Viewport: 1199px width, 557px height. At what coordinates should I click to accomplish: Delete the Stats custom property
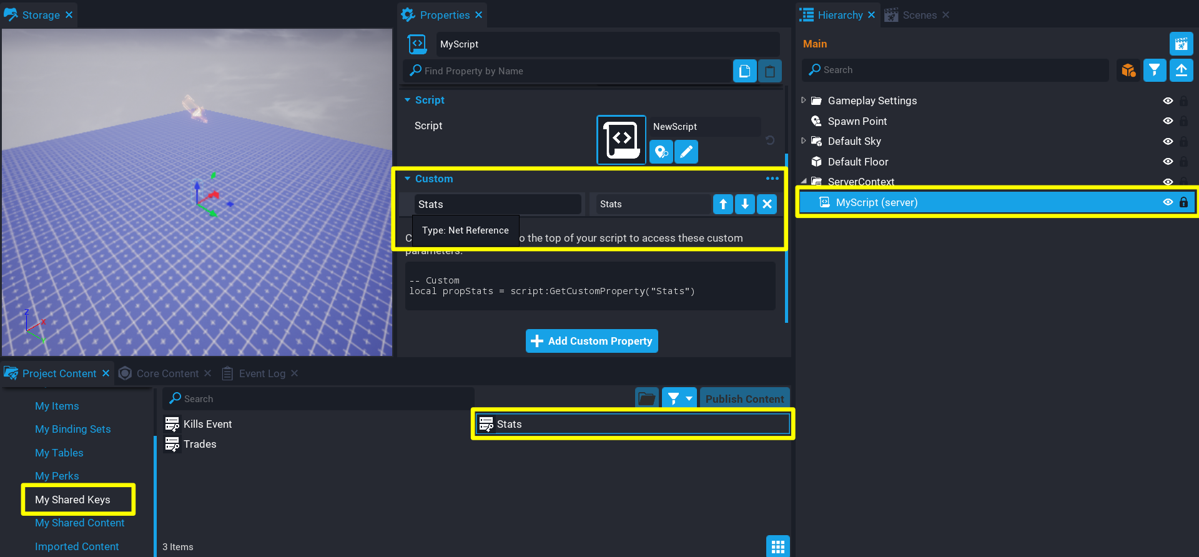(767, 204)
